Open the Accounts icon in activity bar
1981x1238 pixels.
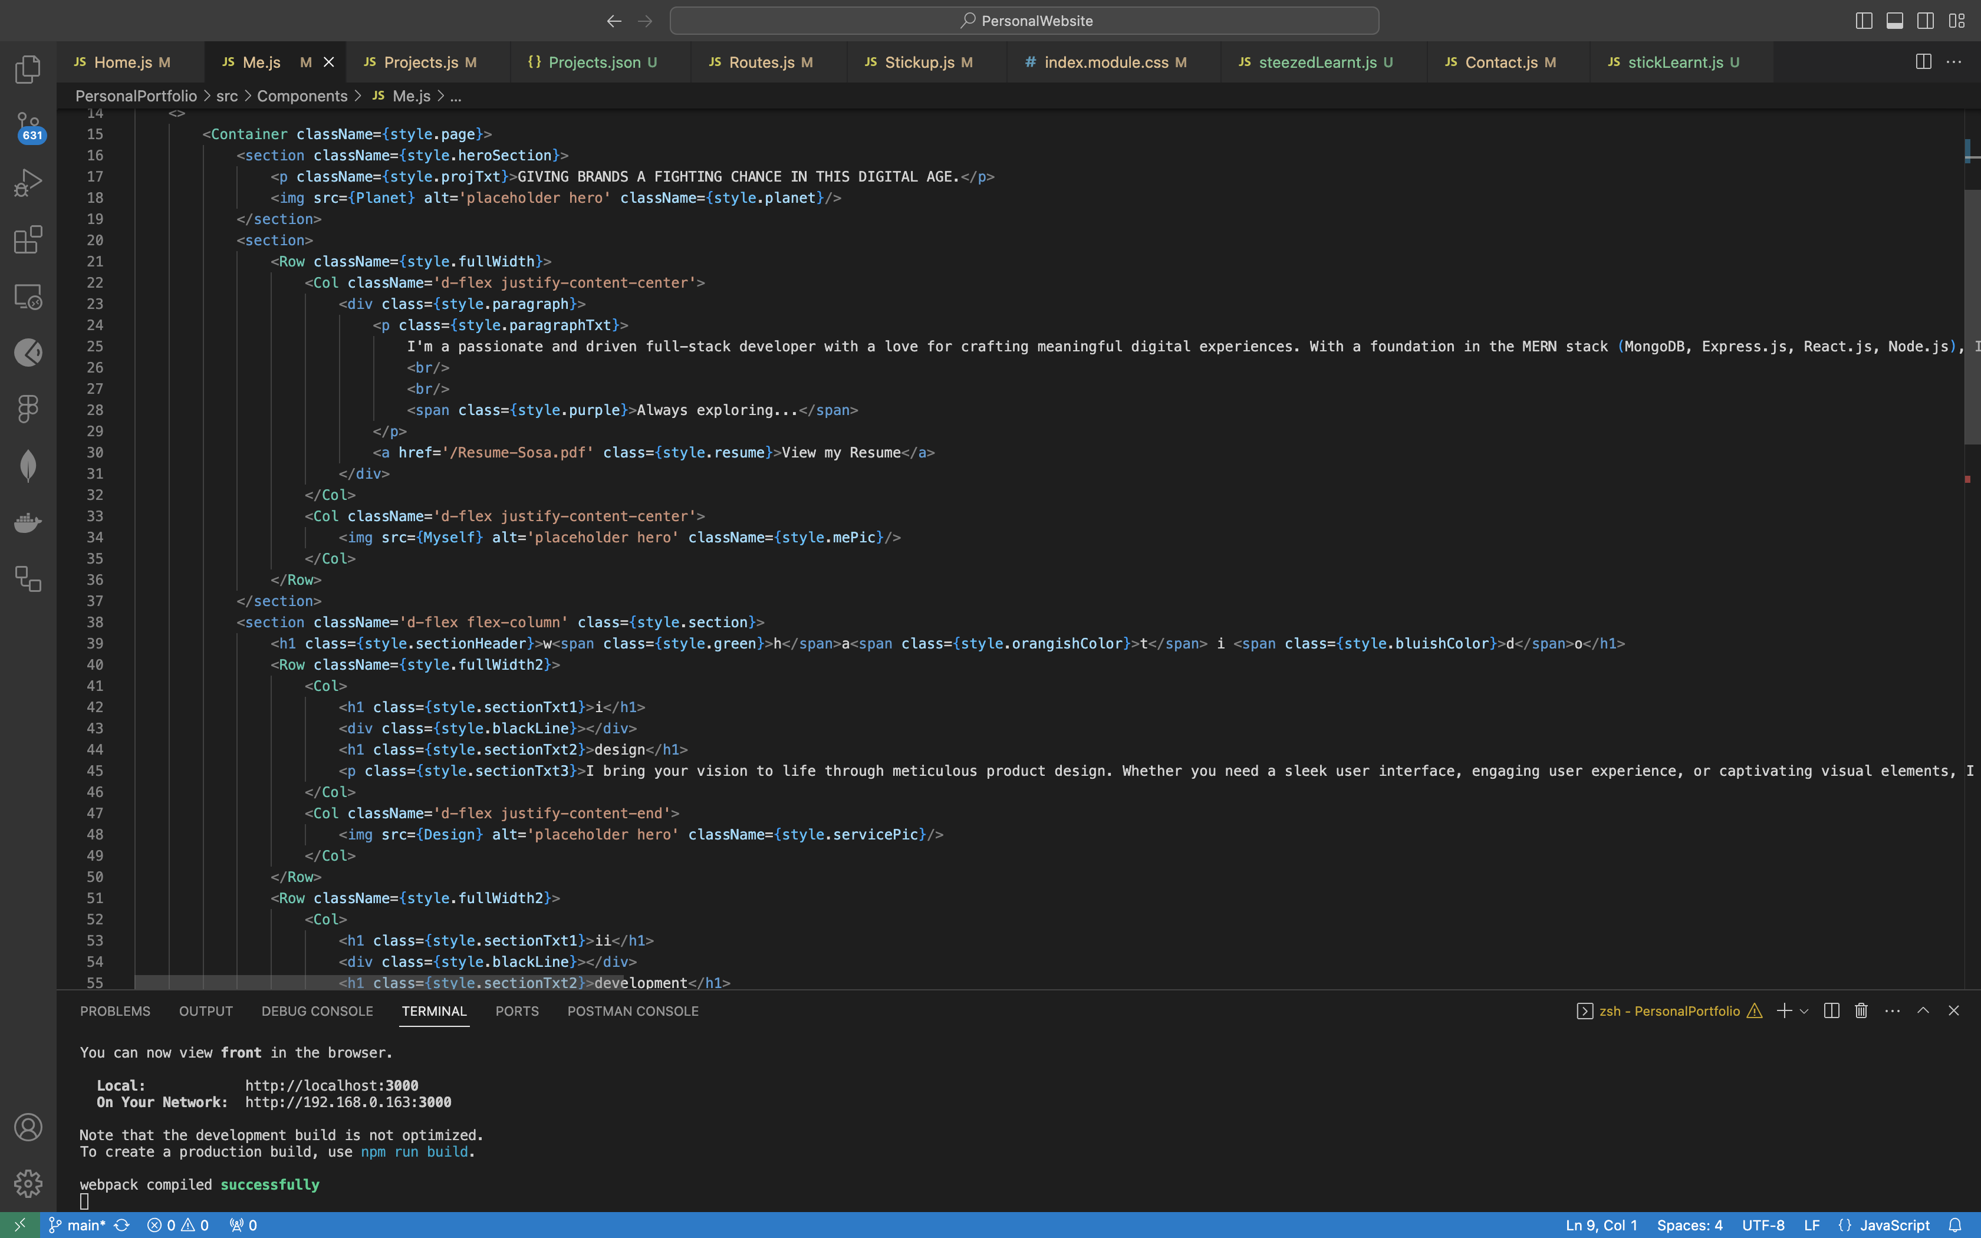(28, 1127)
